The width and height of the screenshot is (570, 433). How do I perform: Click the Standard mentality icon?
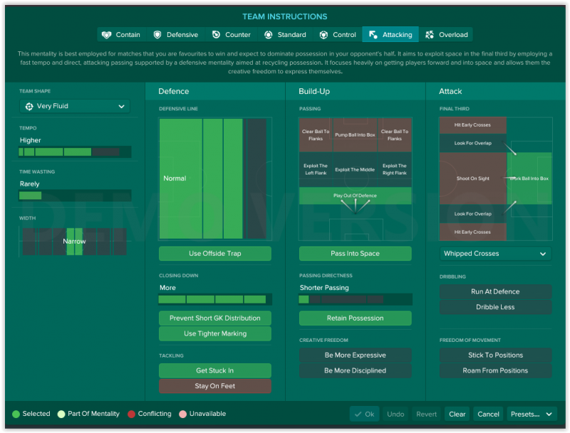click(x=268, y=35)
